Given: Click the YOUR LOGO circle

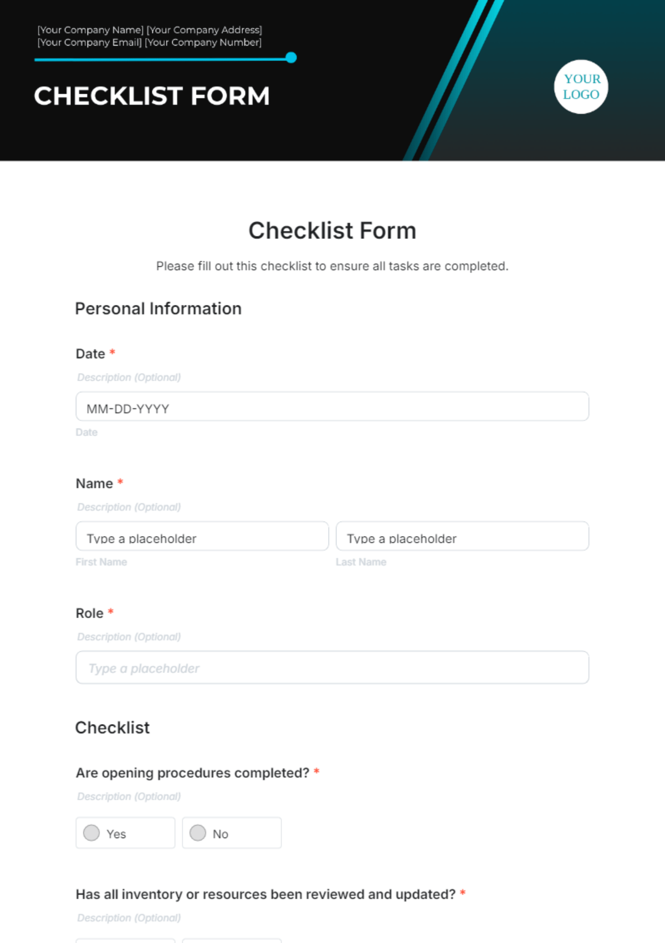Looking at the screenshot, I should point(581,87).
